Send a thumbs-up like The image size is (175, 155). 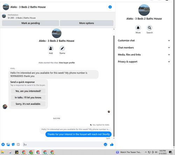click(x=112, y=144)
